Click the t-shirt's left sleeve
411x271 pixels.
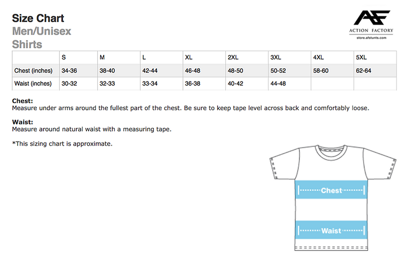pyautogui.click(x=283, y=164)
